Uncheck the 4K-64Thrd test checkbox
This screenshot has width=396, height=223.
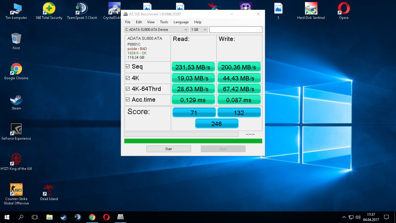coord(128,89)
